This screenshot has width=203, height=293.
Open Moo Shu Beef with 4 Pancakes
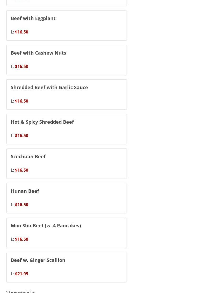[x=46, y=225]
